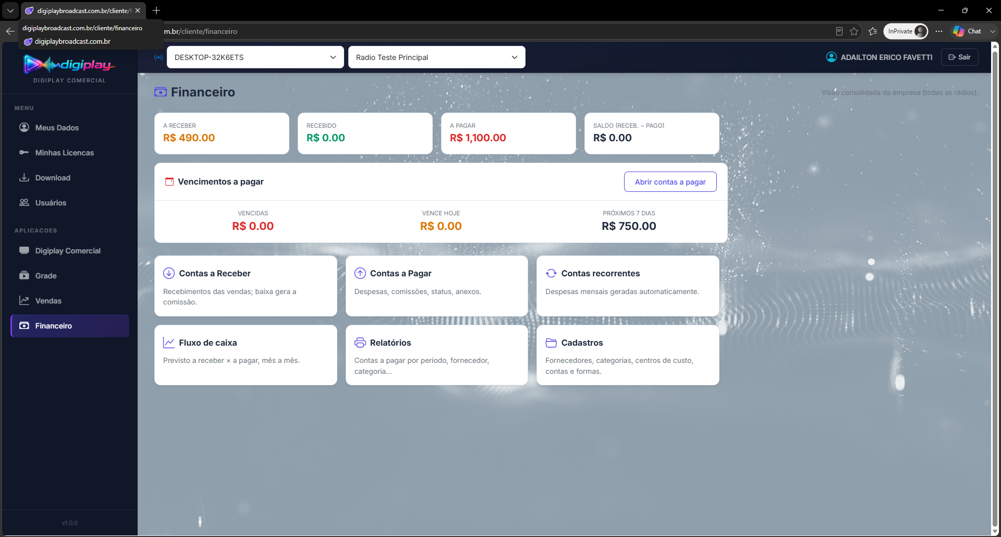This screenshot has width=1001, height=537.
Task: Click the Contas a Pagar up-arrow icon
Action: click(360, 273)
